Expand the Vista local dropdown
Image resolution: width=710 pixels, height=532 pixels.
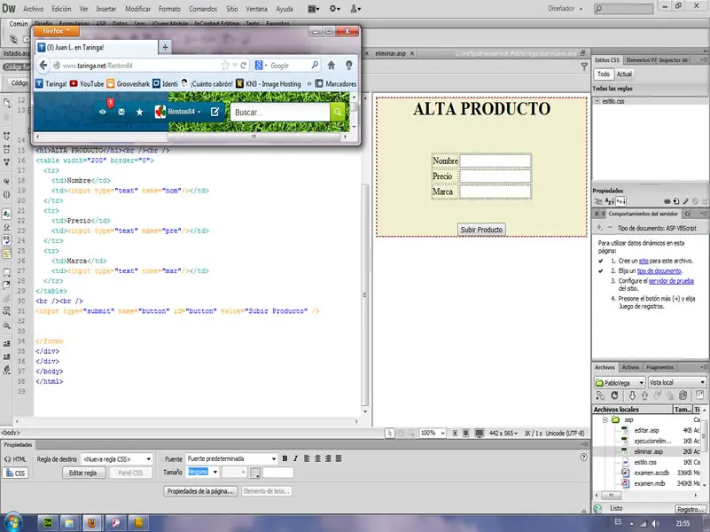tap(676, 382)
